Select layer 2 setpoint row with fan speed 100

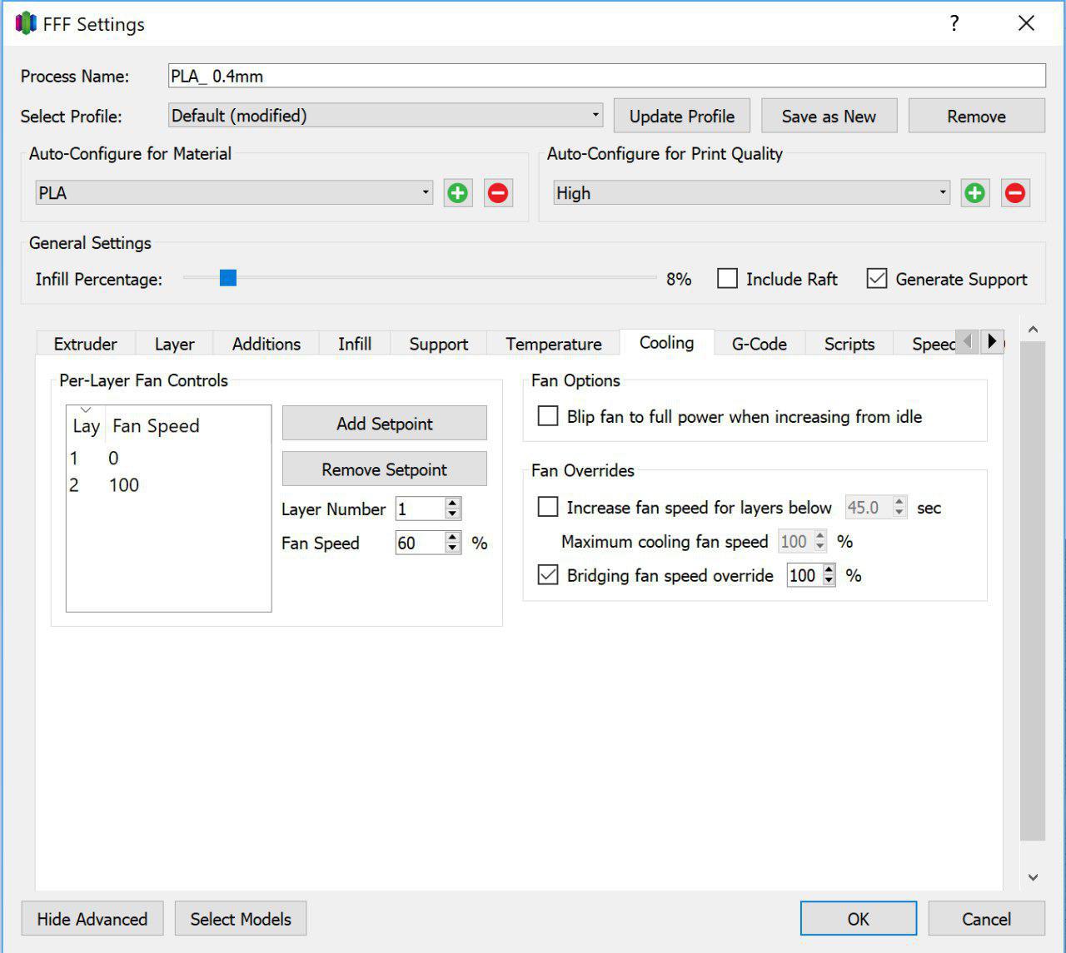[168, 485]
